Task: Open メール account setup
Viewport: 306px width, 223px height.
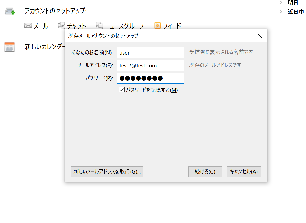Action: click(x=40, y=26)
